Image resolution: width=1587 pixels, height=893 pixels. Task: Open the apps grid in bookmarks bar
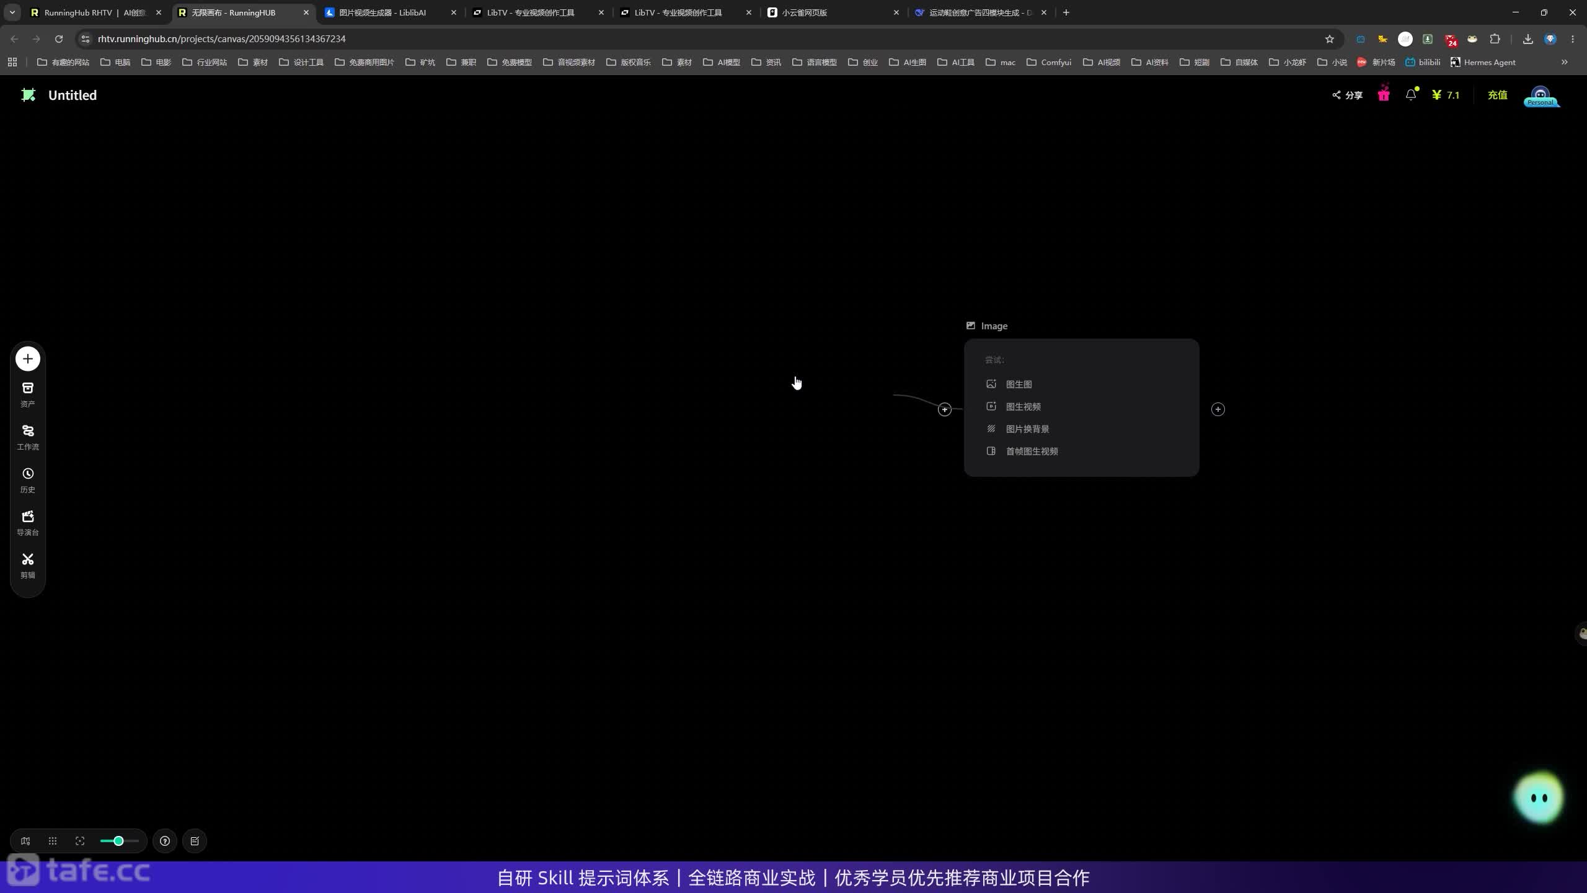pyautogui.click(x=12, y=62)
